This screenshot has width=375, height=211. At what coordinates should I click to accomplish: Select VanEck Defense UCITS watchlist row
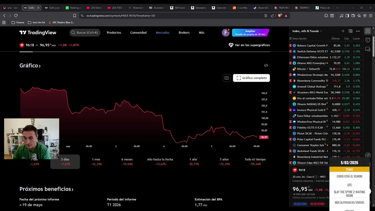(x=326, y=51)
